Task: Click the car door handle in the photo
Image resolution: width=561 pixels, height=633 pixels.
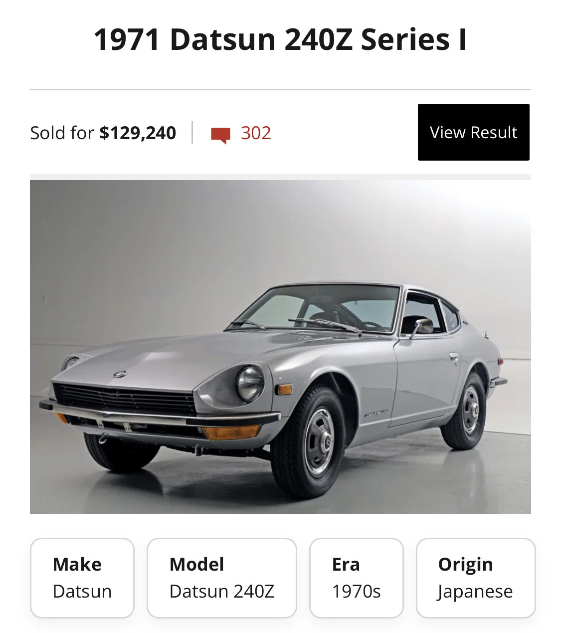Action: 454,357
